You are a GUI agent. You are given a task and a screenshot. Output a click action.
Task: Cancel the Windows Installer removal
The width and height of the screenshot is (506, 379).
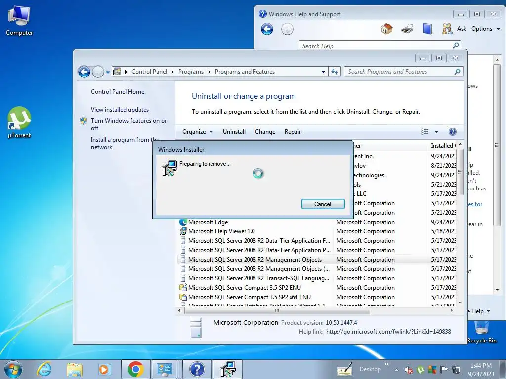(x=323, y=204)
